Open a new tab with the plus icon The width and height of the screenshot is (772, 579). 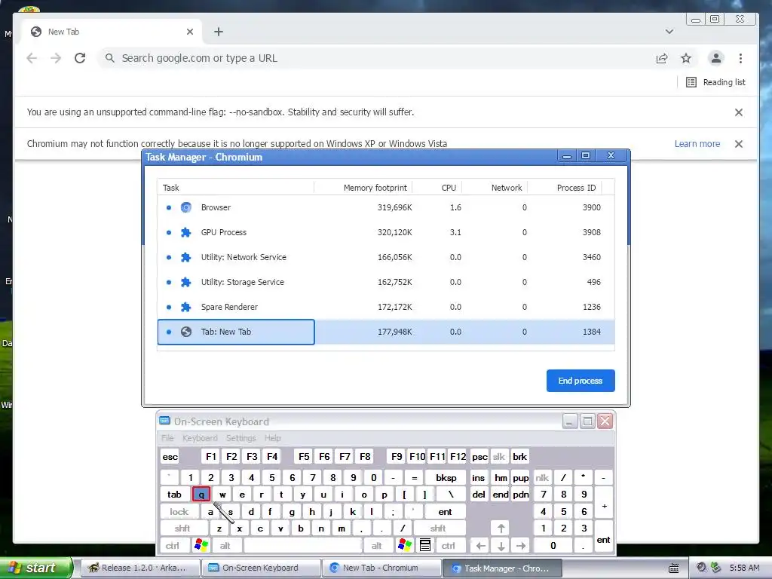pos(219,32)
